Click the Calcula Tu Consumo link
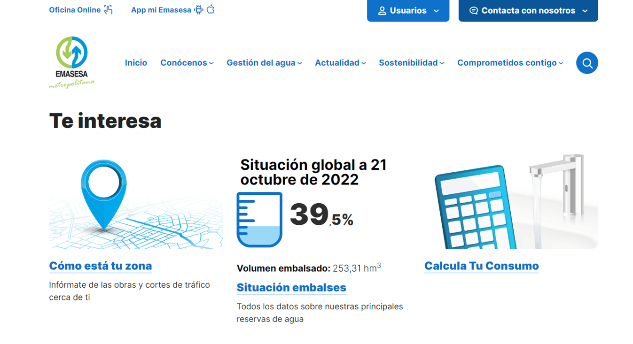This screenshot has width=633, height=344. 481,266
